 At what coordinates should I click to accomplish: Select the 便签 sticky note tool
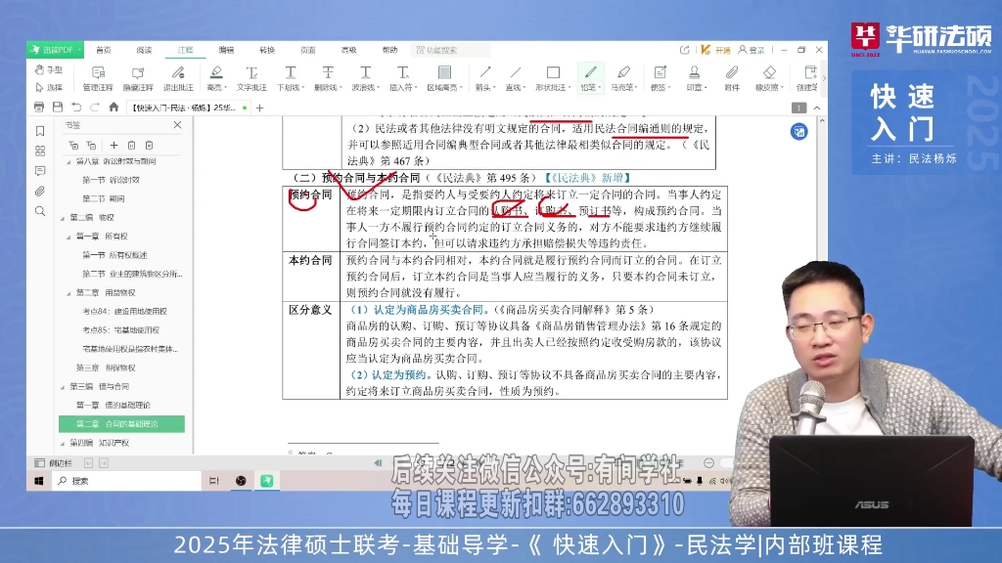pyautogui.click(x=660, y=78)
